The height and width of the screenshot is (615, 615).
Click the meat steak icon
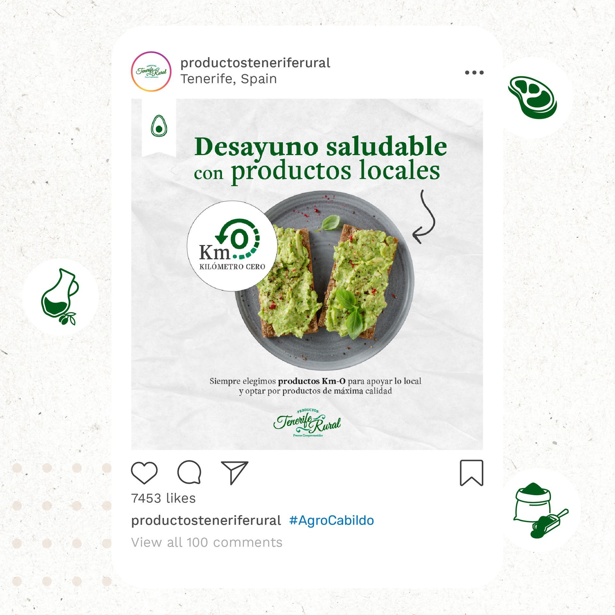pos(533,97)
